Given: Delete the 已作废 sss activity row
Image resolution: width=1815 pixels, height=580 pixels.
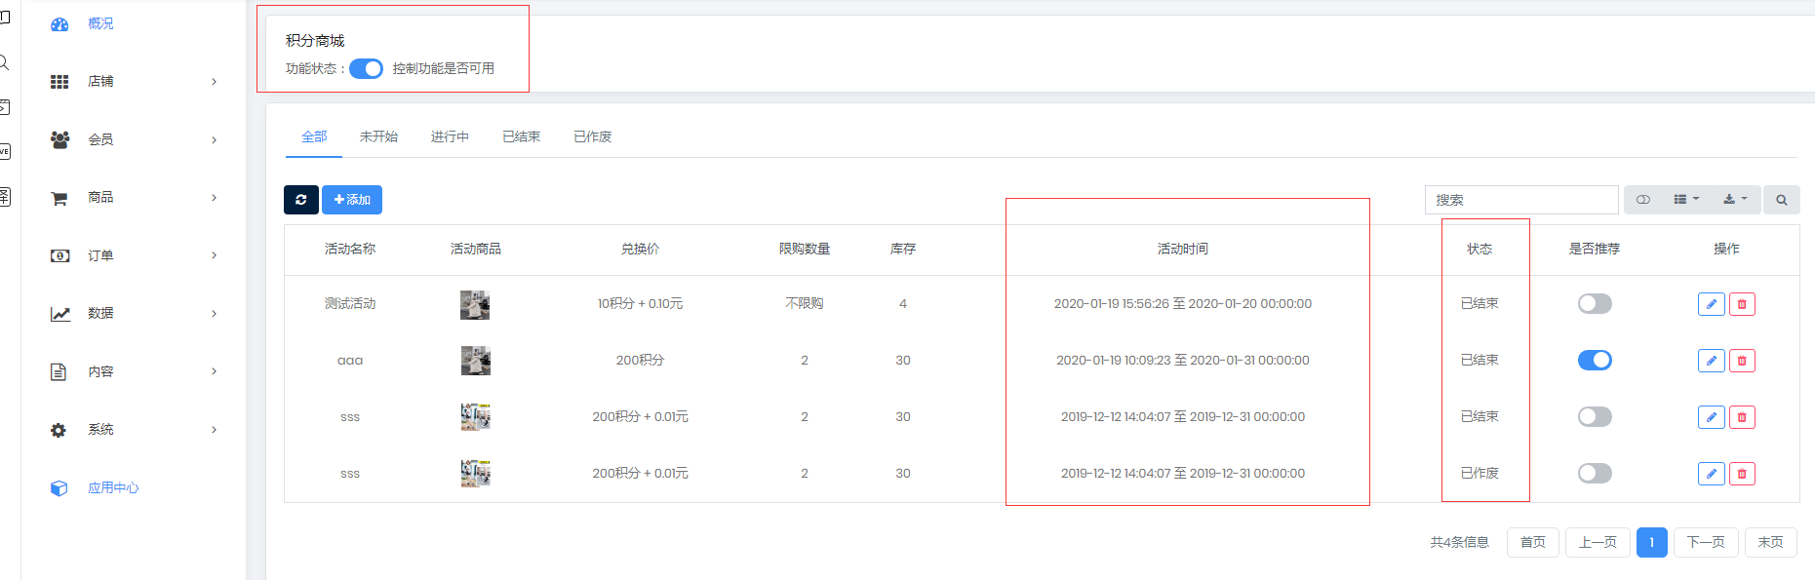Looking at the screenshot, I should (x=1742, y=474).
